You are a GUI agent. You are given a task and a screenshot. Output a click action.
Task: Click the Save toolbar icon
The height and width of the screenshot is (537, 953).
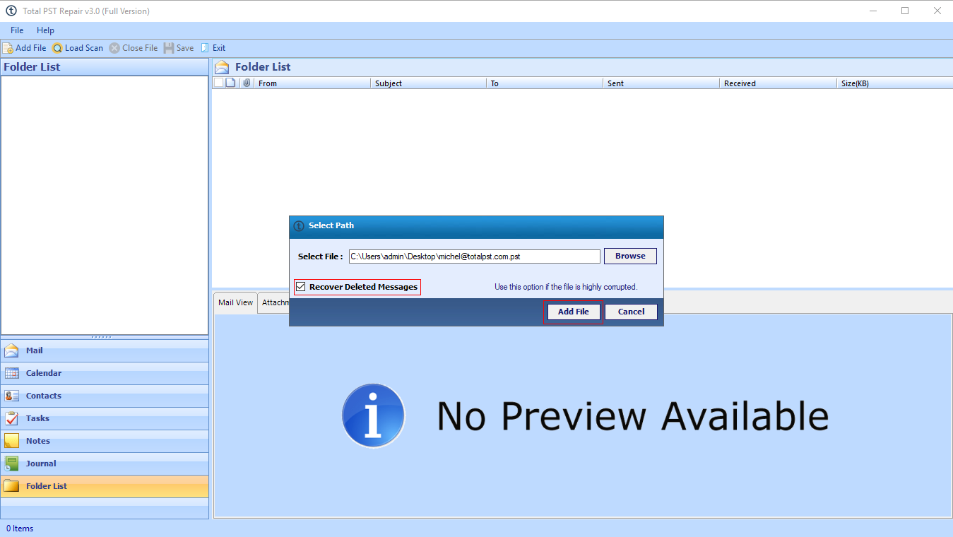click(169, 48)
